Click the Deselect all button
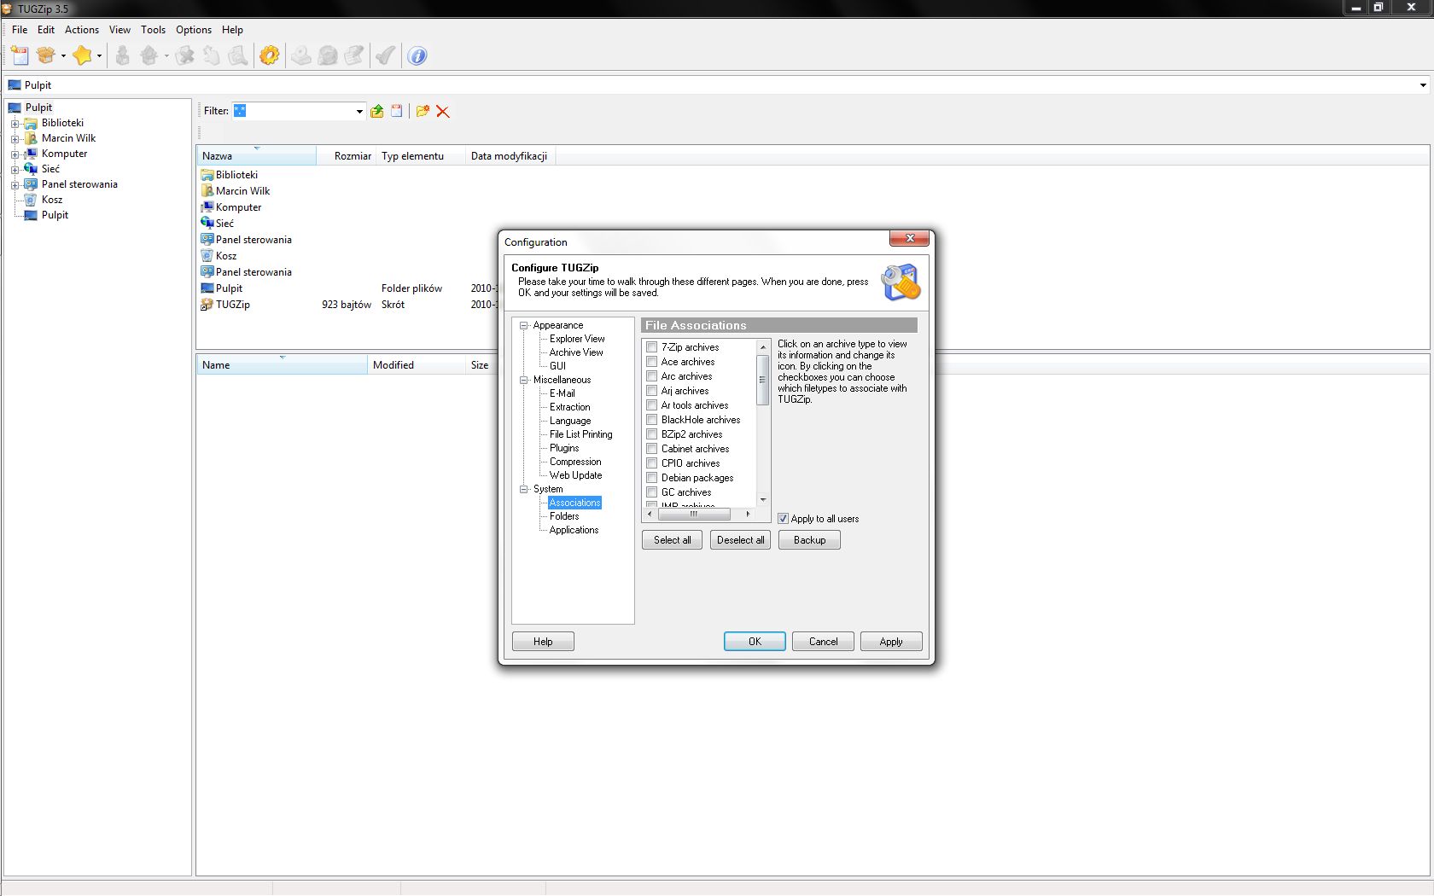The image size is (1434, 896). (x=741, y=540)
